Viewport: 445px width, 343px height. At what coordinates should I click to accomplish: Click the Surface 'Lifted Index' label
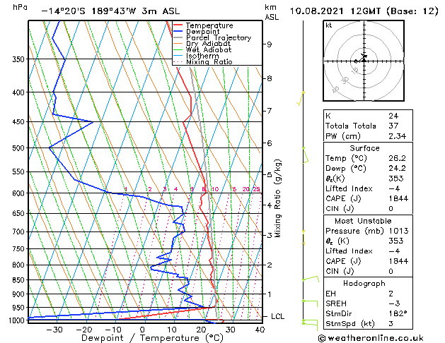point(349,188)
